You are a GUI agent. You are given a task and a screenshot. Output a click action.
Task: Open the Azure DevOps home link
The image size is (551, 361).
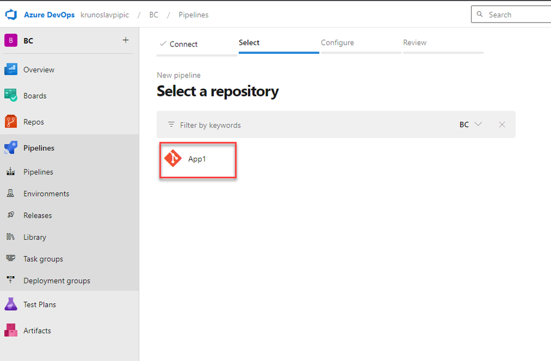pyautogui.click(x=49, y=15)
